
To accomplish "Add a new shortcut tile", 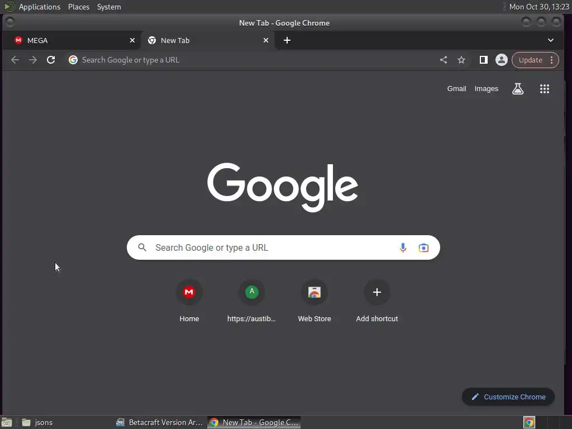I will click(x=377, y=301).
